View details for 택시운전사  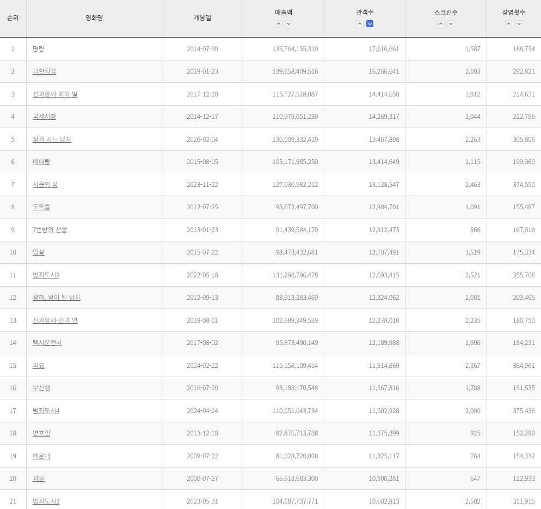[x=47, y=343]
